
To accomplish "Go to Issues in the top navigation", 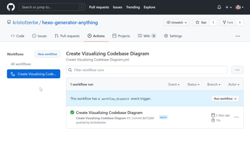I will pos(117,7).
